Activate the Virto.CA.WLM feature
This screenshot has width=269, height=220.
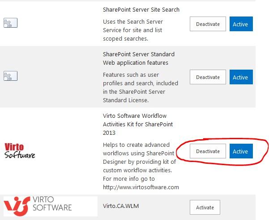(205, 208)
